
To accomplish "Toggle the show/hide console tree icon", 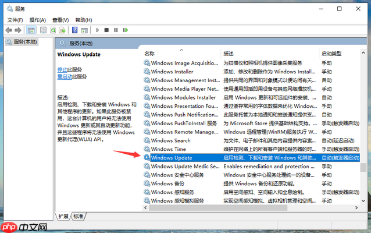I will click(31, 30).
